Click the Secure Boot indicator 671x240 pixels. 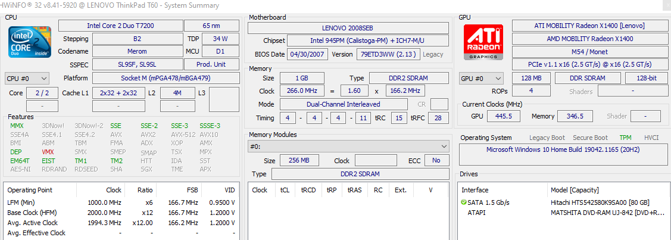591,138
